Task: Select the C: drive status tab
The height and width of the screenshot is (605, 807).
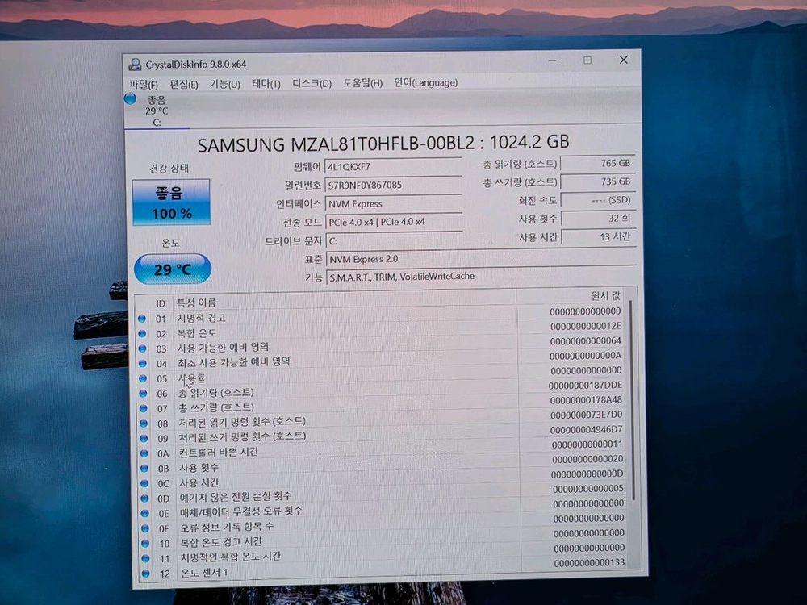Action: click(x=157, y=111)
